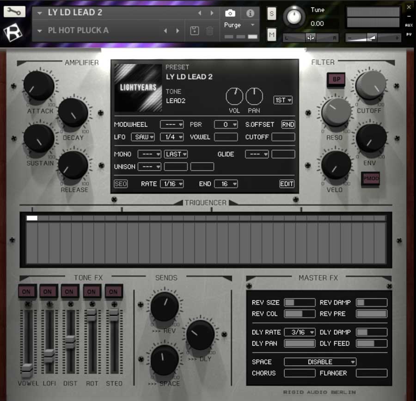The height and width of the screenshot is (401, 416).
Task: Open the MODWHEEL assignment dropdown
Action: pos(172,124)
